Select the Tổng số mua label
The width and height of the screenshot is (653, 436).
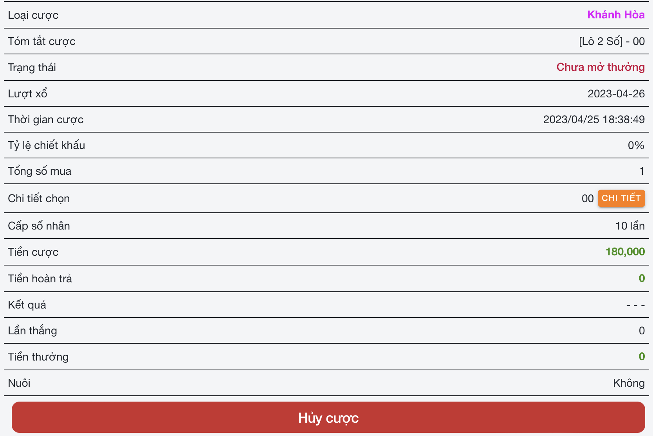coord(40,171)
